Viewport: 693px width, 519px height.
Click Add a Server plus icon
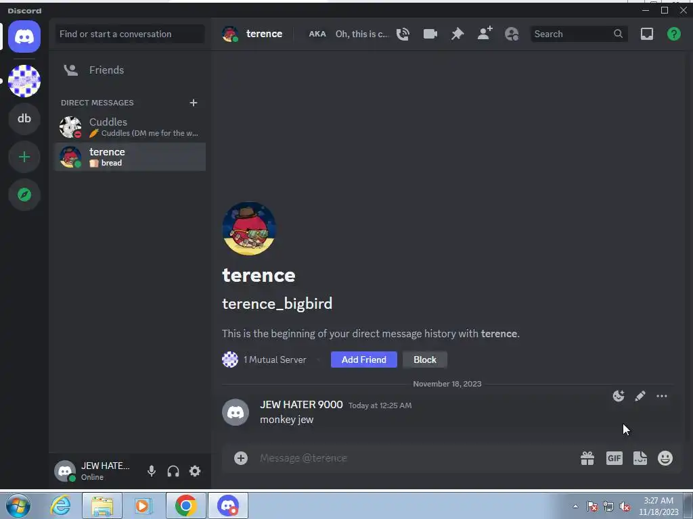coord(24,157)
